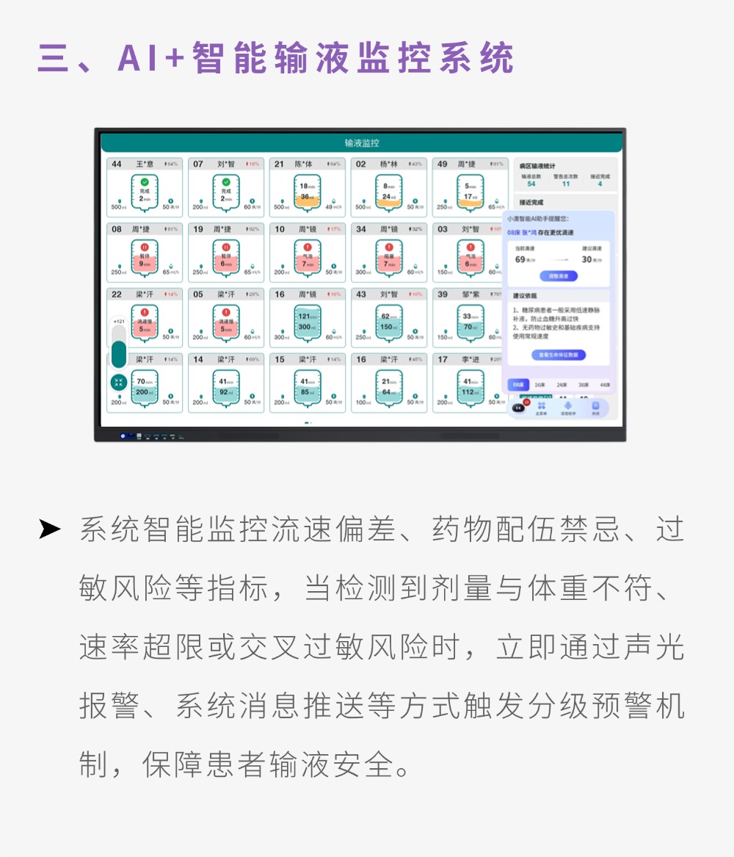Switch to the 16床 tab
734x857 pixels.
click(x=539, y=384)
